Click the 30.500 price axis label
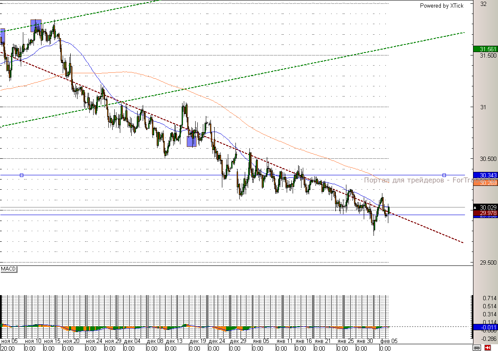The image size is (498, 351). click(488, 159)
